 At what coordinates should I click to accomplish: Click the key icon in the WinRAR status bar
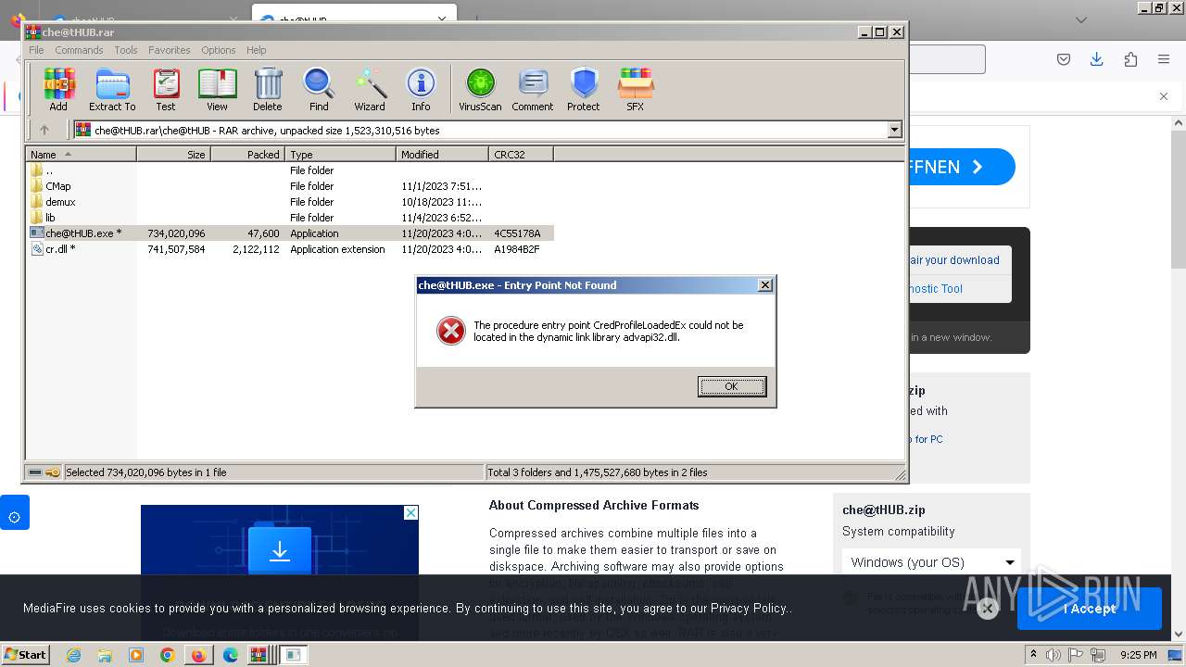[x=53, y=472]
